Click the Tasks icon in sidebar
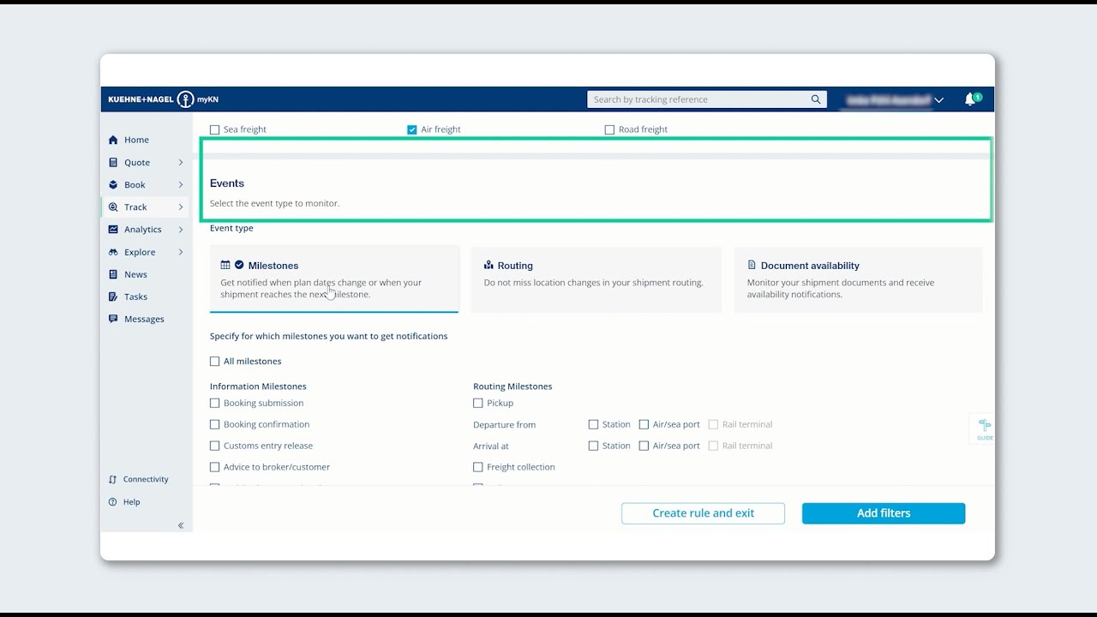The width and height of the screenshot is (1097, 617). click(113, 297)
